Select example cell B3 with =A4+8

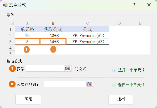53,41
